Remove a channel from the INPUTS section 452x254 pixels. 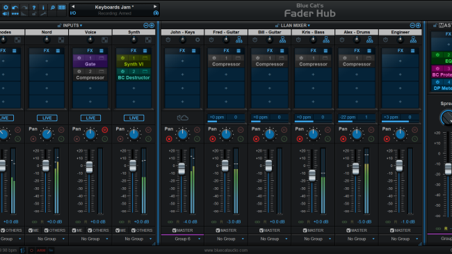[146, 25]
